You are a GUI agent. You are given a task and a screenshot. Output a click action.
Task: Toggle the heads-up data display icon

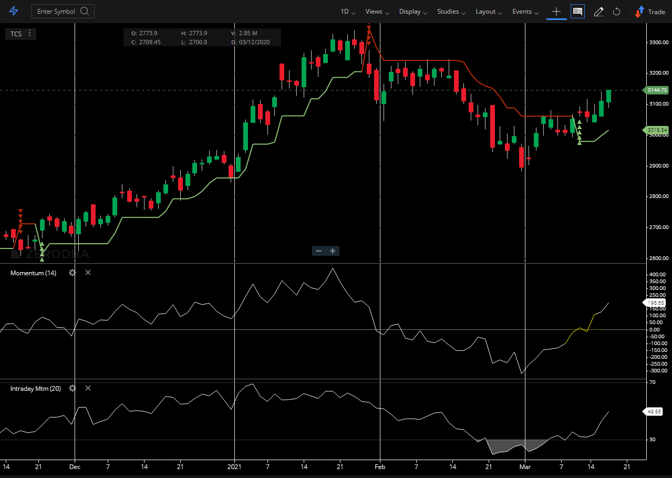point(577,12)
